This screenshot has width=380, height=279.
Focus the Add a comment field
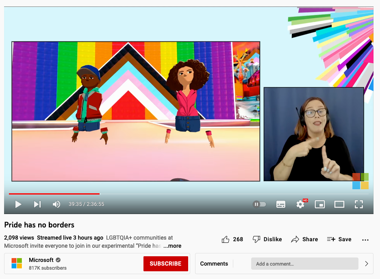point(304,264)
